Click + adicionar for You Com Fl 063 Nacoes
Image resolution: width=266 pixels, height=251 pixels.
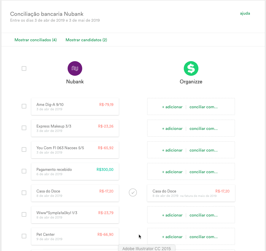click(x=172, y=150)
